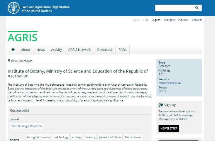215x142 pixels.
Task: Click the Status value Active
Action: point(162,91)
